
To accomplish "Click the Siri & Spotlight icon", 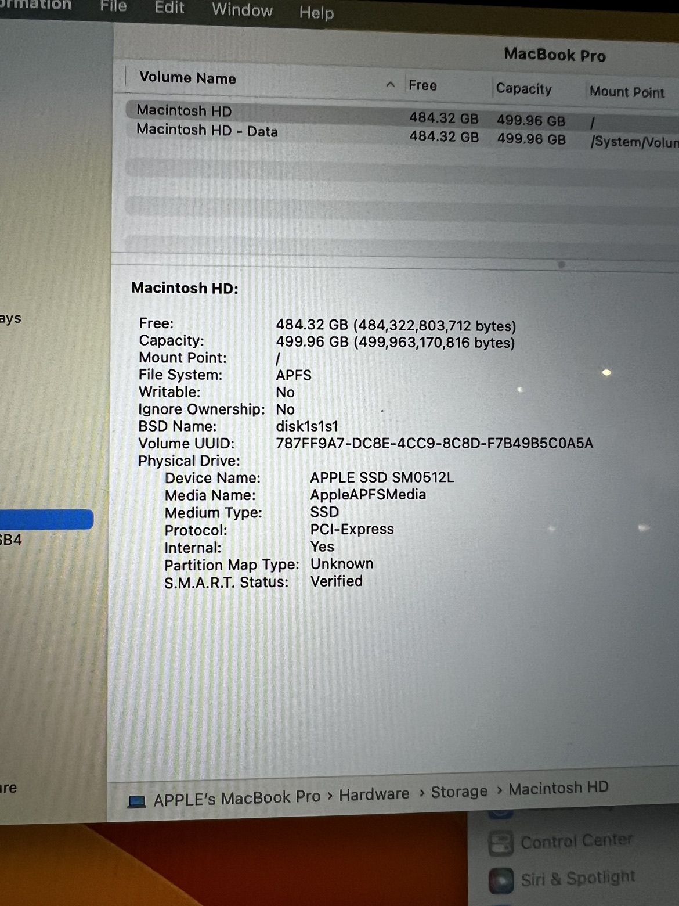I will pos(501,880).
